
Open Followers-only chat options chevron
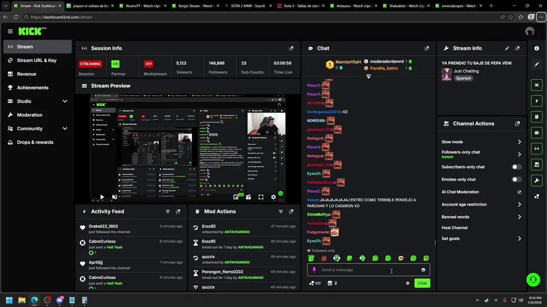519,154
